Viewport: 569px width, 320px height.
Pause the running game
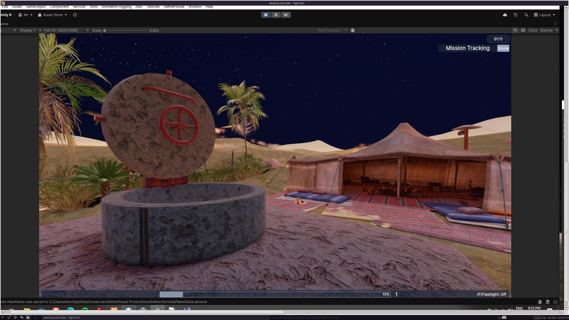tap(276, 15)
